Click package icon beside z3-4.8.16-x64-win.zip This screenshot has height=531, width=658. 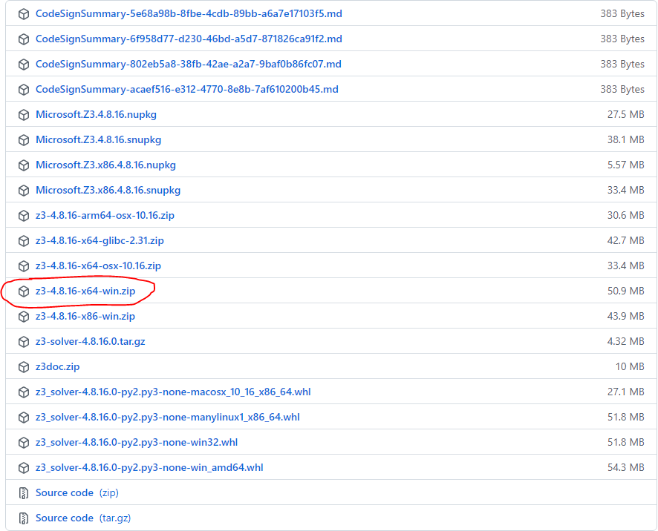coord(24,291)
